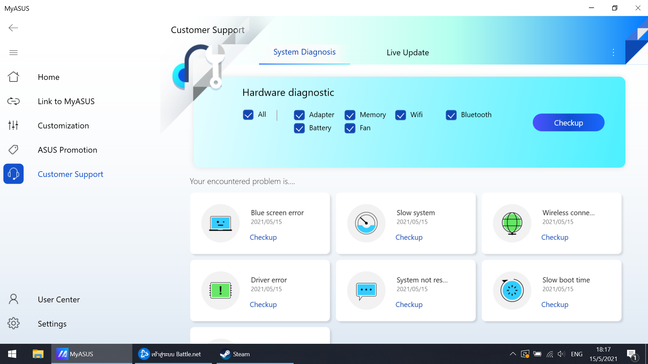The width and height of the screenshot is (648, 364).
Task: Uncheck the Bluetooth checkbox
Action: coord(451,115)
